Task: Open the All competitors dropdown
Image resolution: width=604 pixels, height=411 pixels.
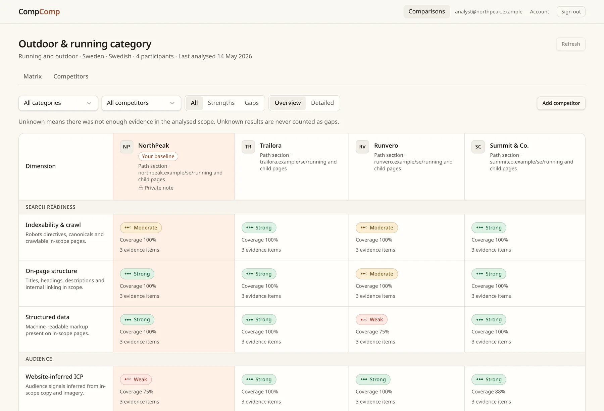Action: point(141,103)
